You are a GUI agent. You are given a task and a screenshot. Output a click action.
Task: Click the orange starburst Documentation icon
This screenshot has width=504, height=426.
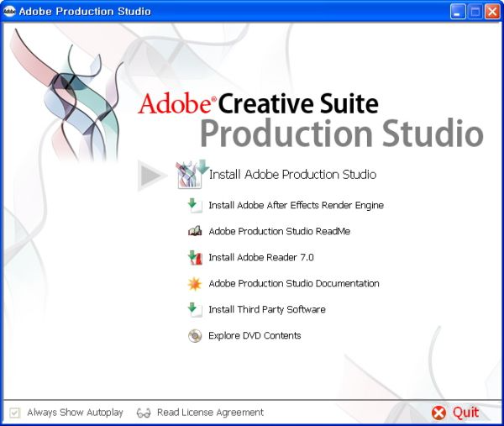pos(195,283)
